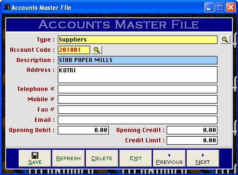Screen dimensions: 238x175
Task: Select the Credit Limit amount field
Action: [x=192, y=140]
